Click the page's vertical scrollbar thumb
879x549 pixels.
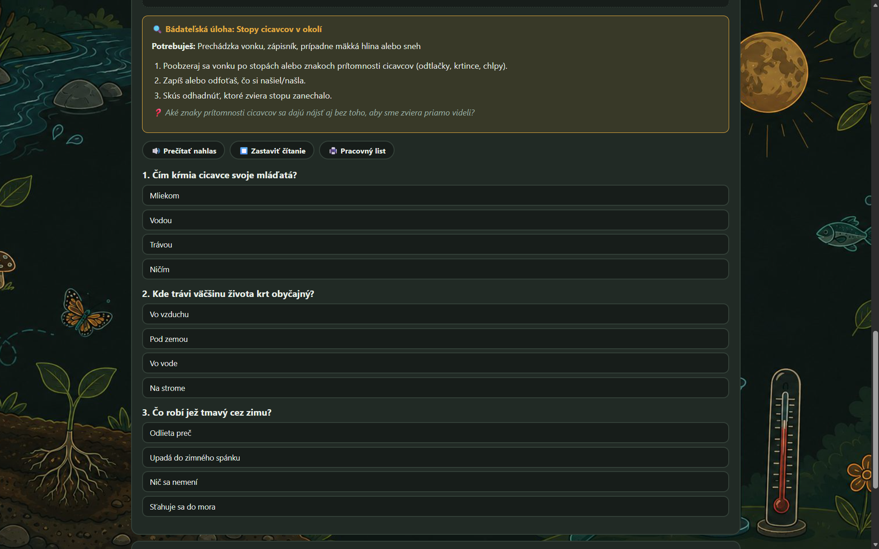tap(875, 409)
